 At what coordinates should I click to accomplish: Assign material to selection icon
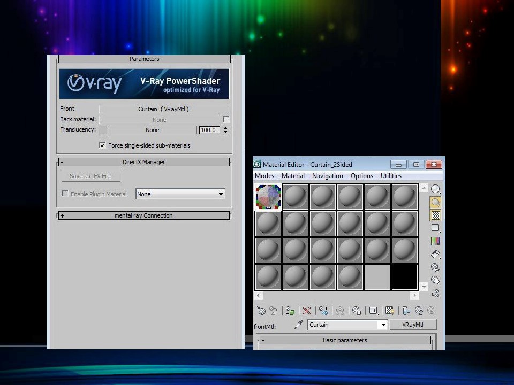coord(290,310)
